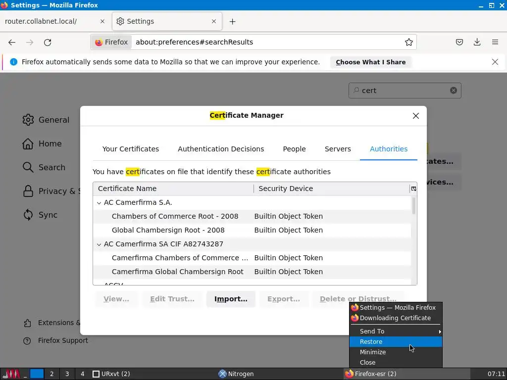This screenshot has width=507, height=380.
Task: Reload the current page
Action: (x=48, y=43)
